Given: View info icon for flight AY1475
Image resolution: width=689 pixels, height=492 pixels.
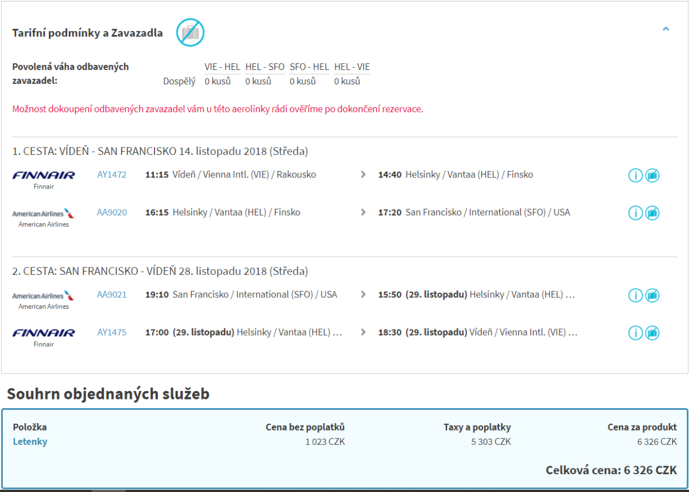Looking at the screenshot, I should pos(635,332).
